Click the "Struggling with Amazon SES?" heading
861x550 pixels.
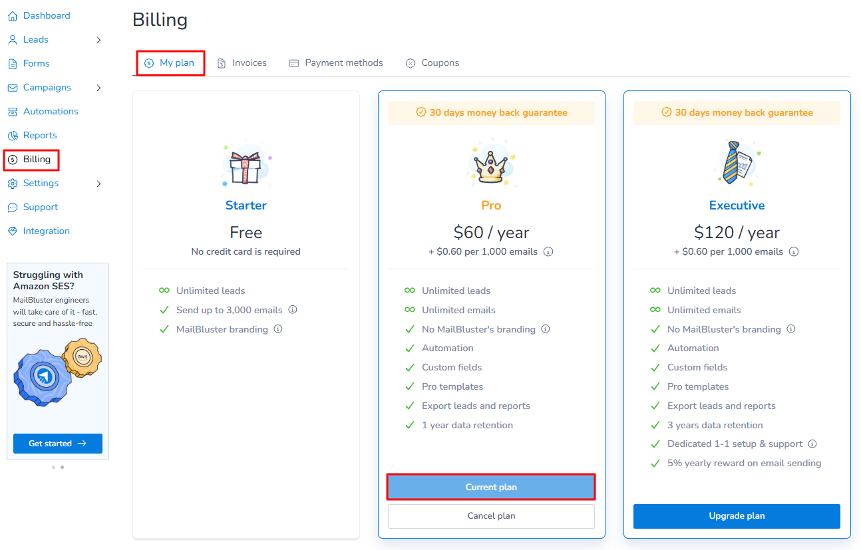point(48,281)
